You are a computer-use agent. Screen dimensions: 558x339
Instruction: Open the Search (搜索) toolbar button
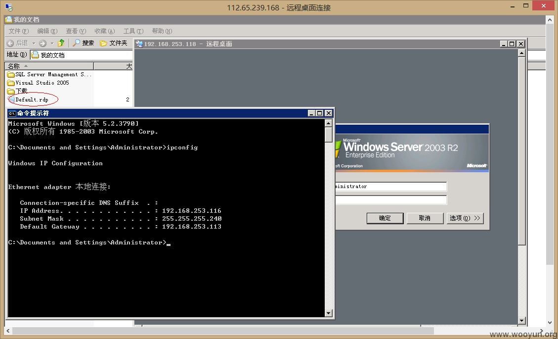tap(83, 43)
